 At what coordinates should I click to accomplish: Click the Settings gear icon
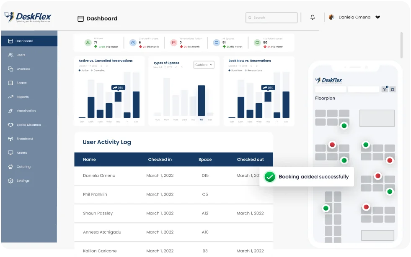10,181
